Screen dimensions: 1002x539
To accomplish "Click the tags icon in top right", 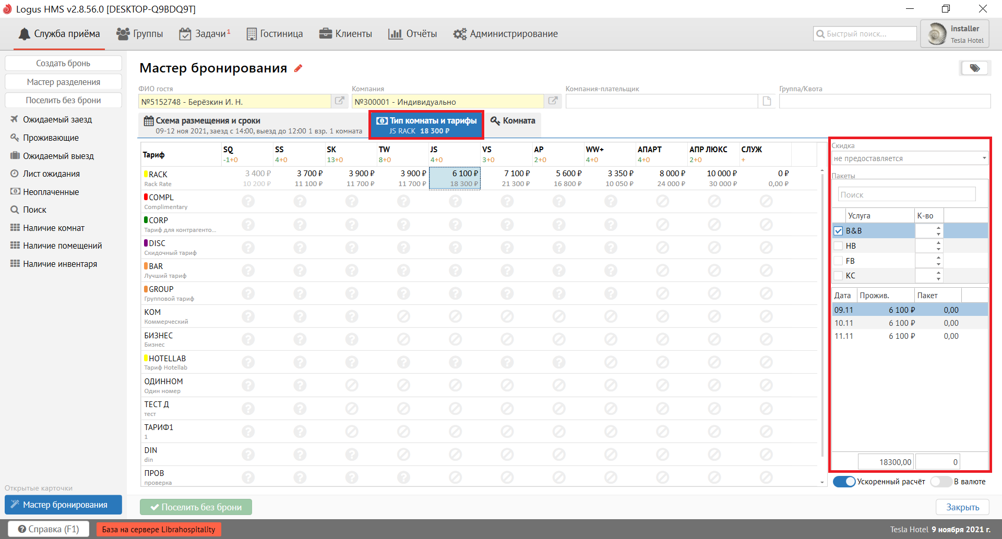I will 974,68.
